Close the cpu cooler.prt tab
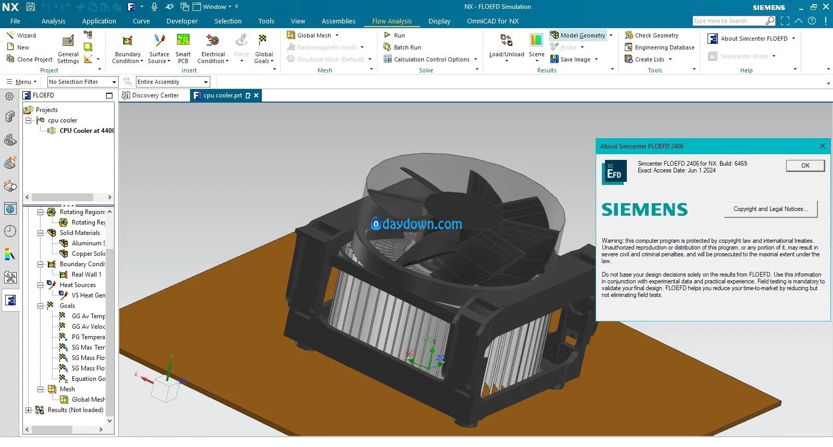Screen dimensions: 833x447 coord(256,95)
